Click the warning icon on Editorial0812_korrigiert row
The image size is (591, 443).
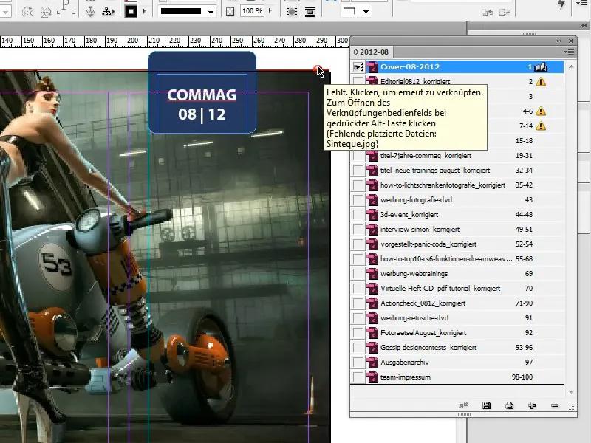pyautogui.click(x=541, y=81)
